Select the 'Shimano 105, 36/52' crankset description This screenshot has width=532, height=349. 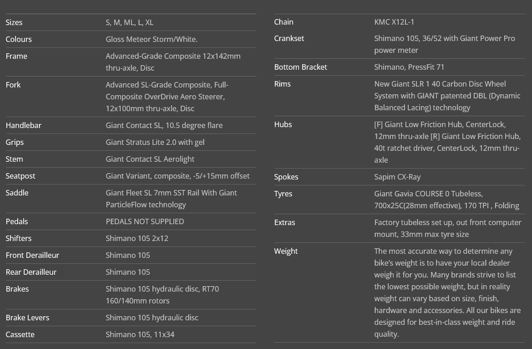pos(445,44)
